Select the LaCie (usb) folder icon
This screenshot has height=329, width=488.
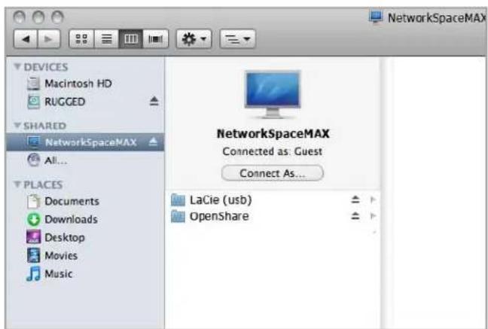click(178, 200)
